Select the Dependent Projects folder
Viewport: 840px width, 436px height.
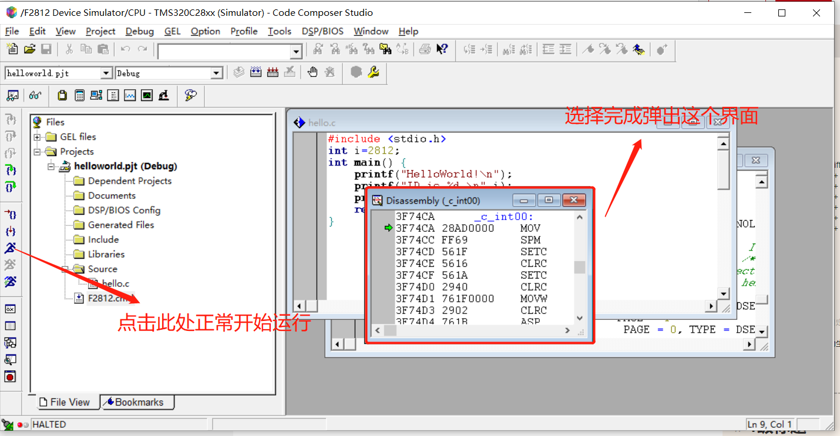[x=130, y=181]
